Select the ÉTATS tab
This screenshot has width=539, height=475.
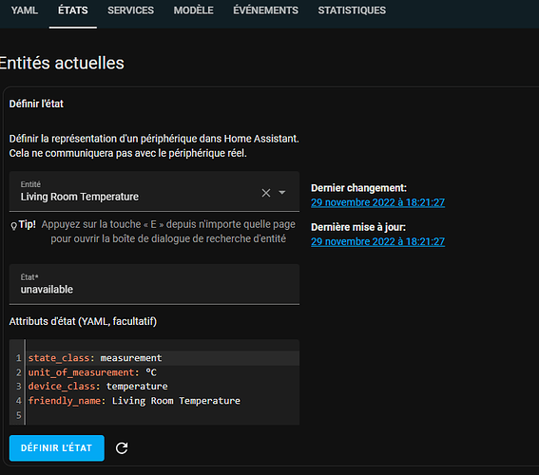coord(73,10)
